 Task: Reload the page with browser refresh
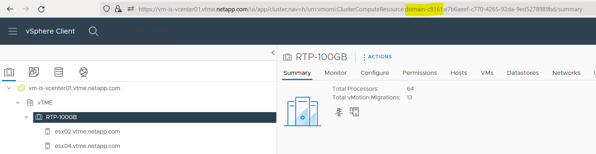point(41,9)
